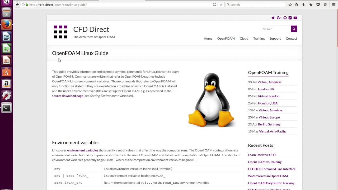Click the CFD Direct site title
Image resolution: width=338 pixels, height=190 pixels.
pyautogui.click(x=91, y=29)
